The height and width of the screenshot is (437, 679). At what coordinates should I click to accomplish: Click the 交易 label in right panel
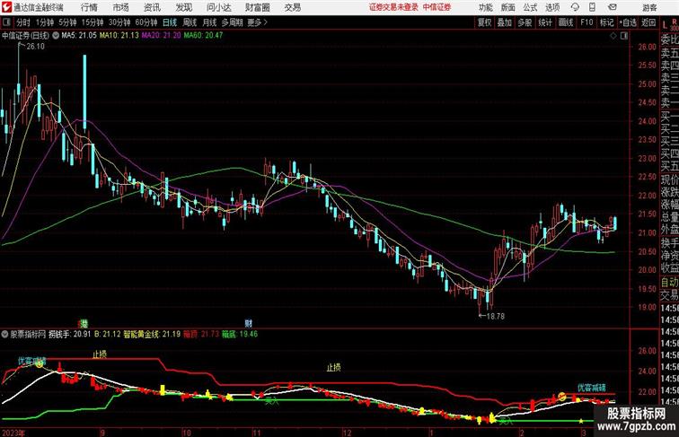tap(669, 295)
